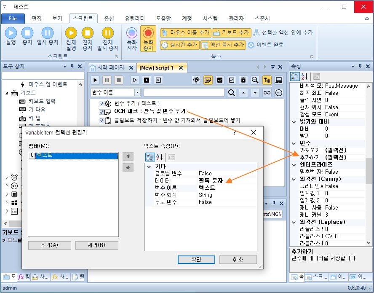The height and width of the screenshot is (293, 374).
Task: Click 추가하기 (컬렉션) property row
Action: point(332,158)
